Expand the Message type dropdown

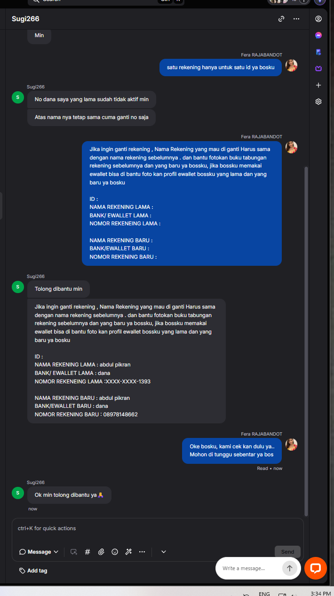(x=39, y=552)
